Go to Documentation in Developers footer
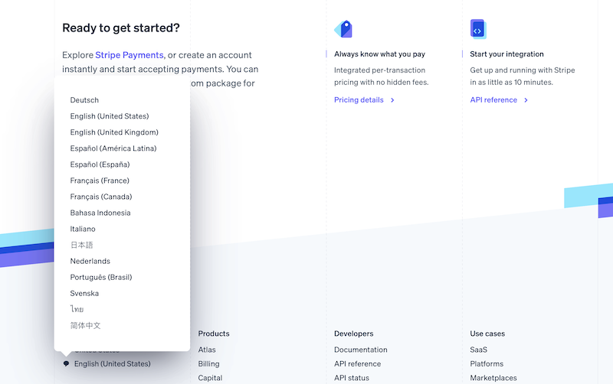 [x=361, y=350]
